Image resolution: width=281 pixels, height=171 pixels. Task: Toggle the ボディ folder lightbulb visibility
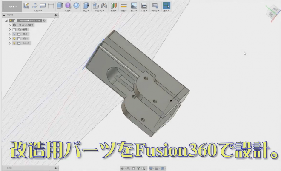tap(14, 39)
